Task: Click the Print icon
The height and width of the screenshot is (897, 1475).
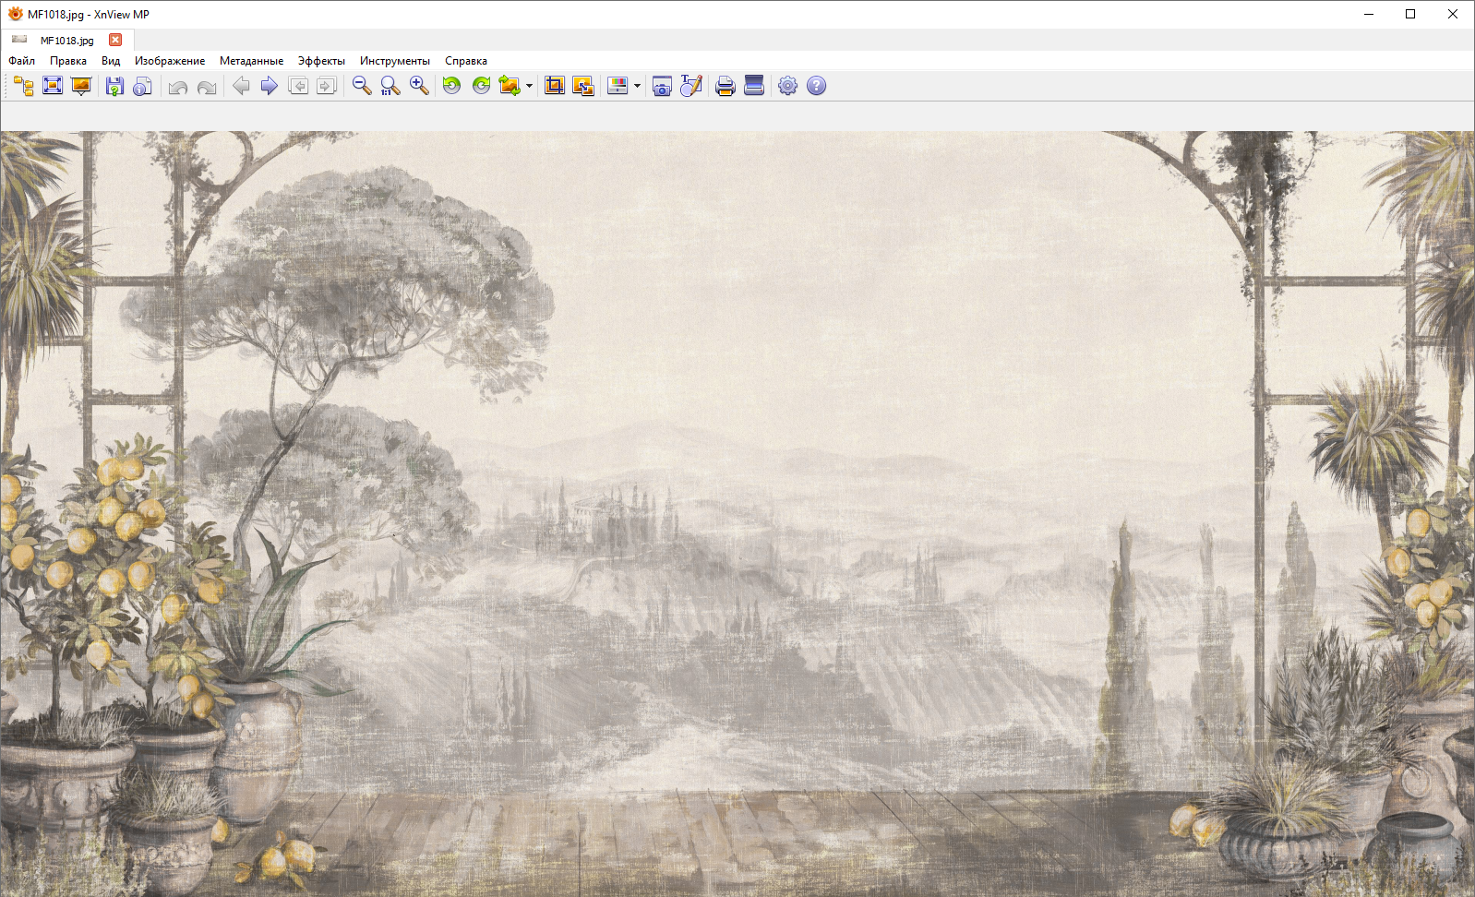Action: [726, 86]
